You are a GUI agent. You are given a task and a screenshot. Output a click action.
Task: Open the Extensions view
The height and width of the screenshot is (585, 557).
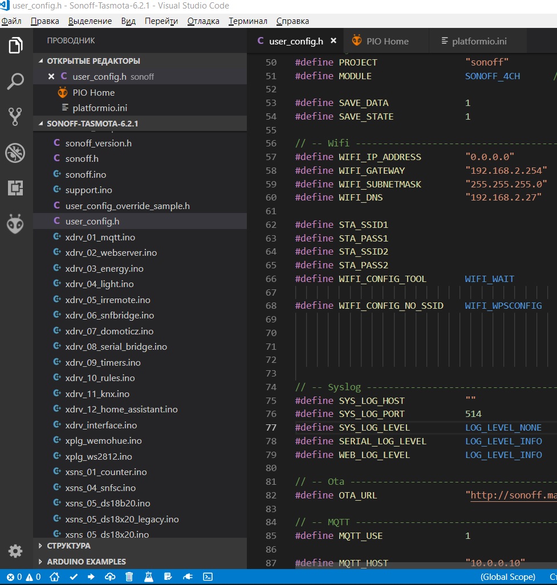click(x=15, y=188)
